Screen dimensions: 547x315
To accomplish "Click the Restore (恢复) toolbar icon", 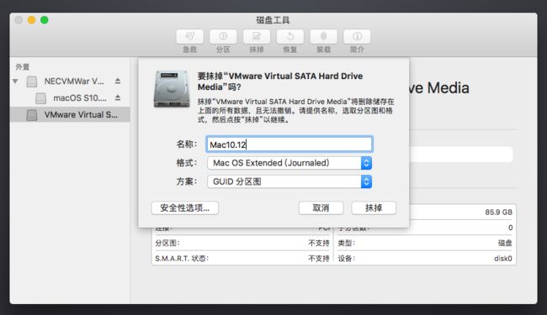I will 289,37.
